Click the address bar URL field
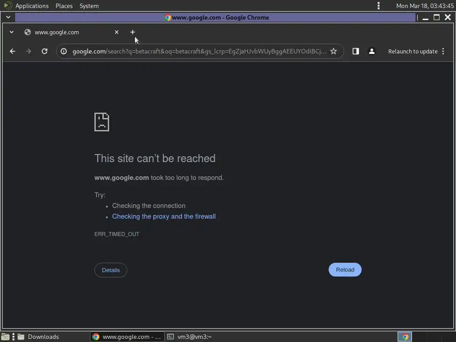 [x=199, y=52]
